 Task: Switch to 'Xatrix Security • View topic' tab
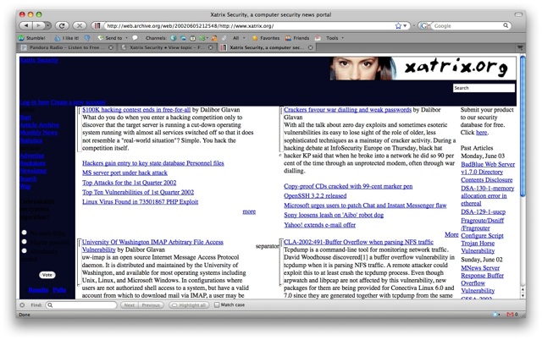tap(167, 47)
